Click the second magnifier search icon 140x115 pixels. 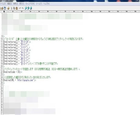(x=29, y=8)
